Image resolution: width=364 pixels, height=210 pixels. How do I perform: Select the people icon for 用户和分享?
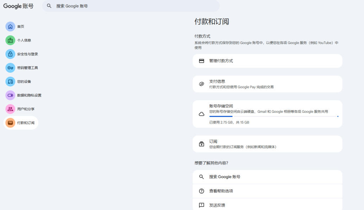(10, 109)
